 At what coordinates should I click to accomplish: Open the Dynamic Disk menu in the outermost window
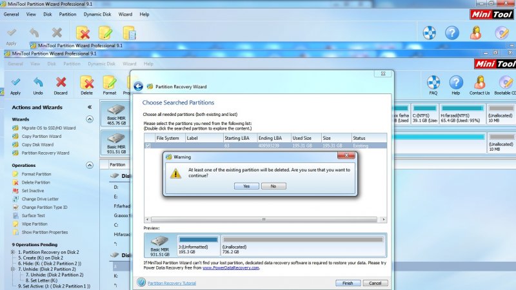pyautogui.click(x=97, y=14)
